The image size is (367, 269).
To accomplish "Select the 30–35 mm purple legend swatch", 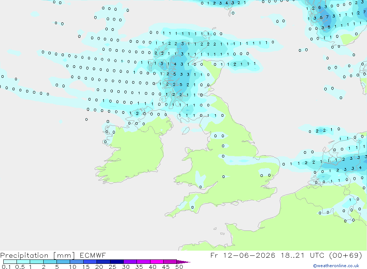I will (130, 262).
